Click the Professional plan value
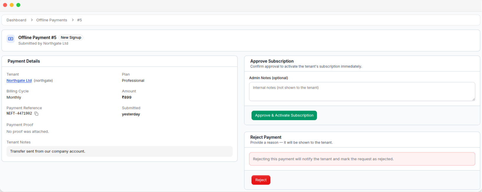Screen dimensions: 482x192 point(133,81)
